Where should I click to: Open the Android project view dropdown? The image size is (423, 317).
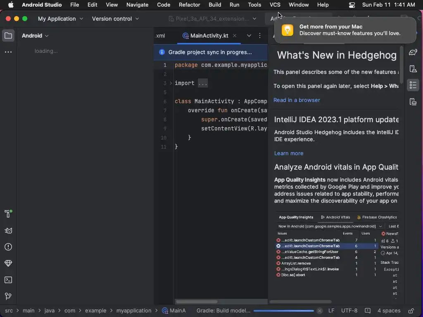(35, 35)
